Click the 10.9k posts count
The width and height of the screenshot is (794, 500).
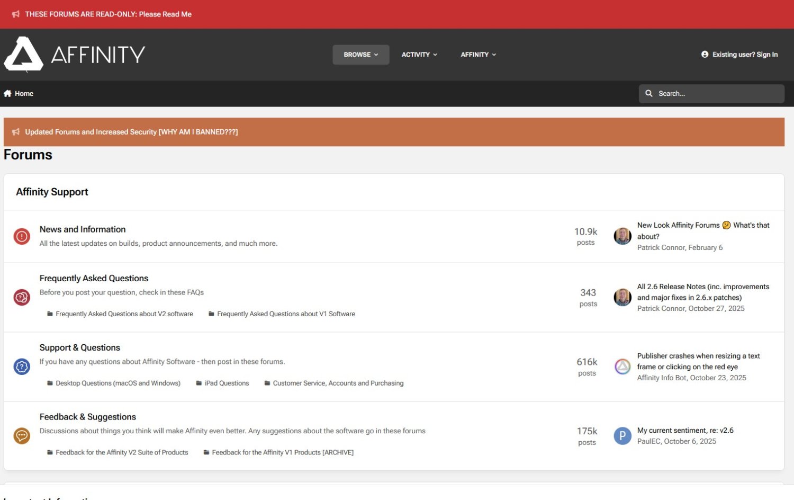click(585, 236)
